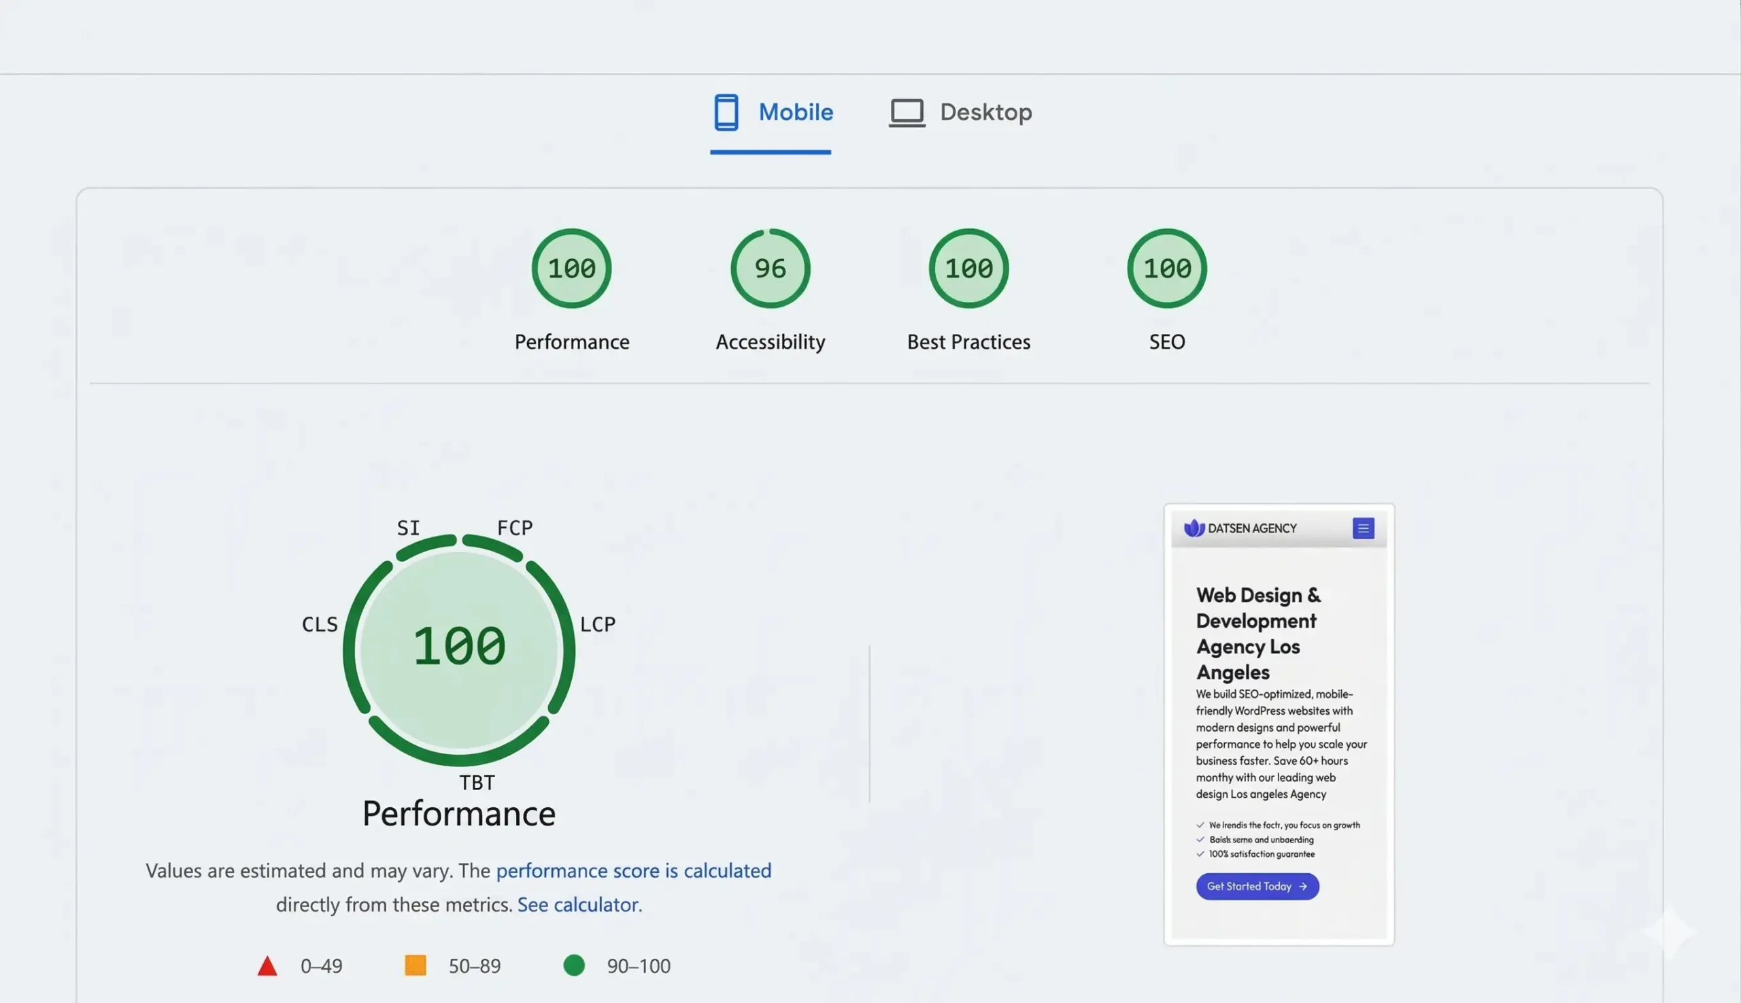
Task: Click the large 'Performance' heading below gauge
Action: [459, 813]
